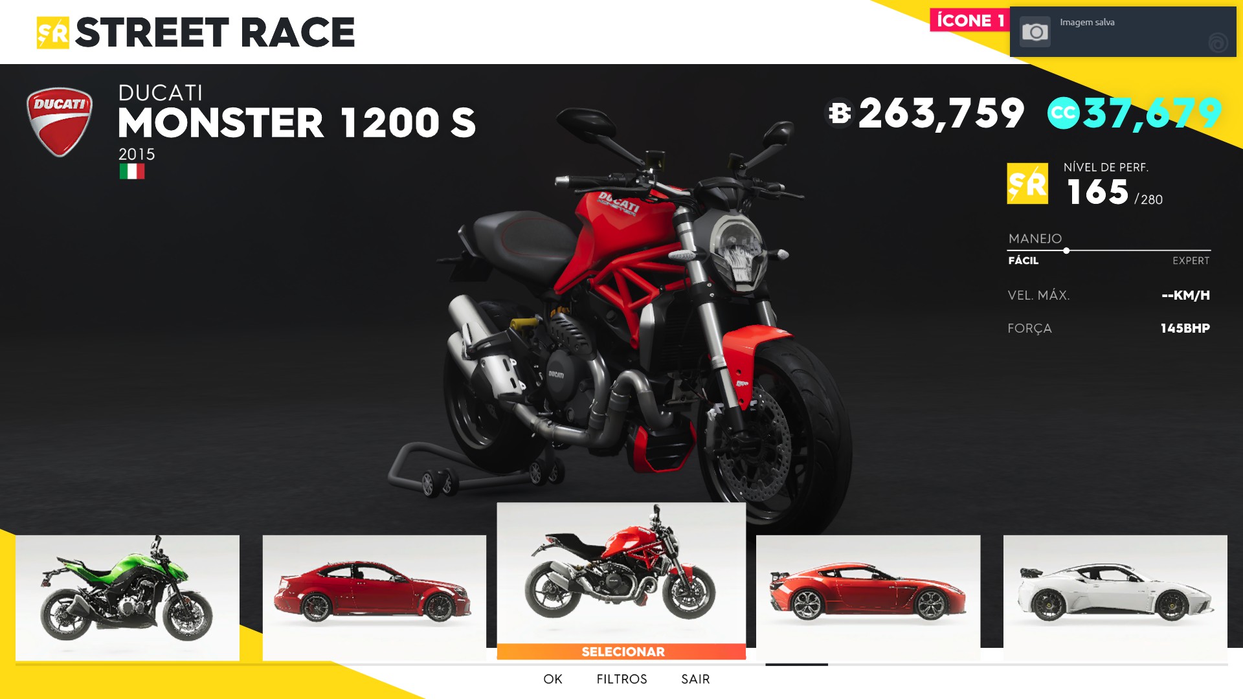
Task: Click the SELECIONAR button
Action: pos(621,652)
